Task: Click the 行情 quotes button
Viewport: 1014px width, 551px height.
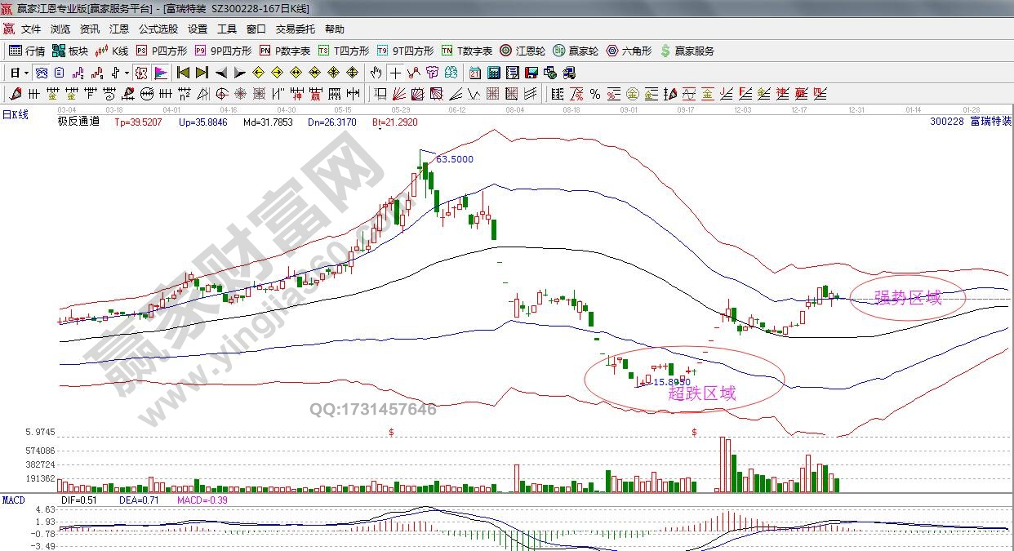Action: tap(27, 51)
